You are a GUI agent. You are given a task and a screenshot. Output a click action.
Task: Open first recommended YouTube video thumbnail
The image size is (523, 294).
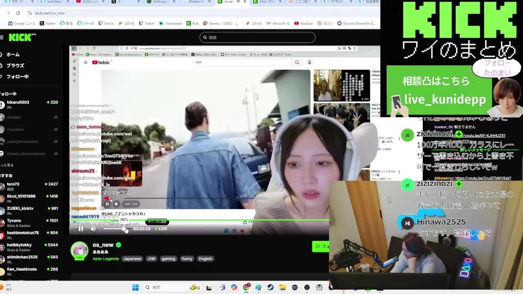point(342,85)
